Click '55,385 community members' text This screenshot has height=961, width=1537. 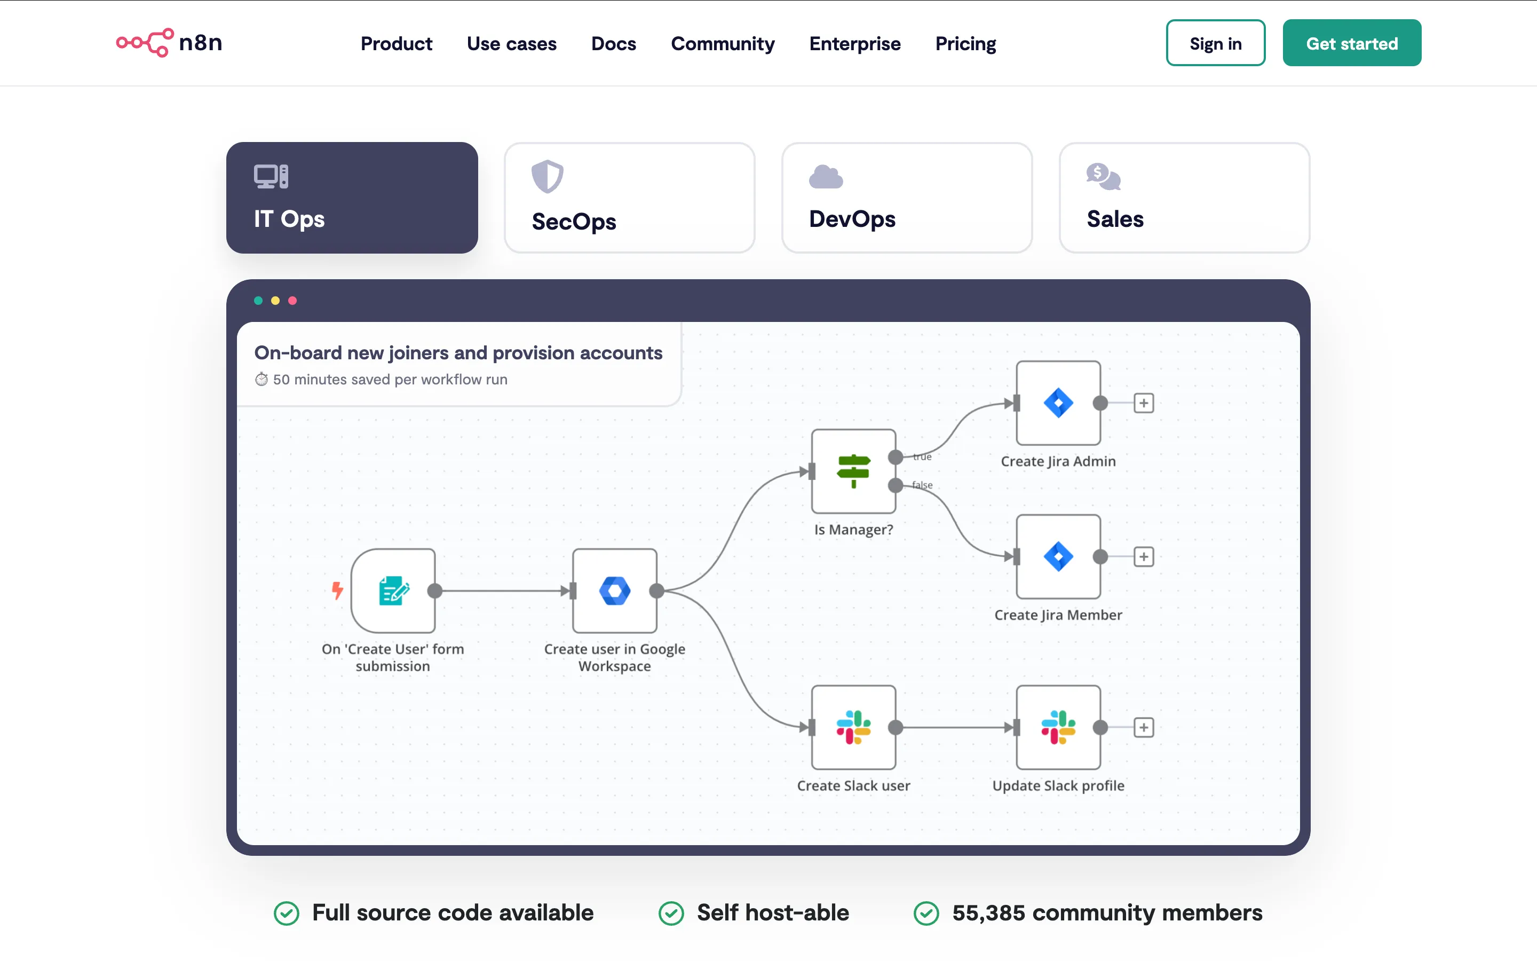coord(1107,913)
